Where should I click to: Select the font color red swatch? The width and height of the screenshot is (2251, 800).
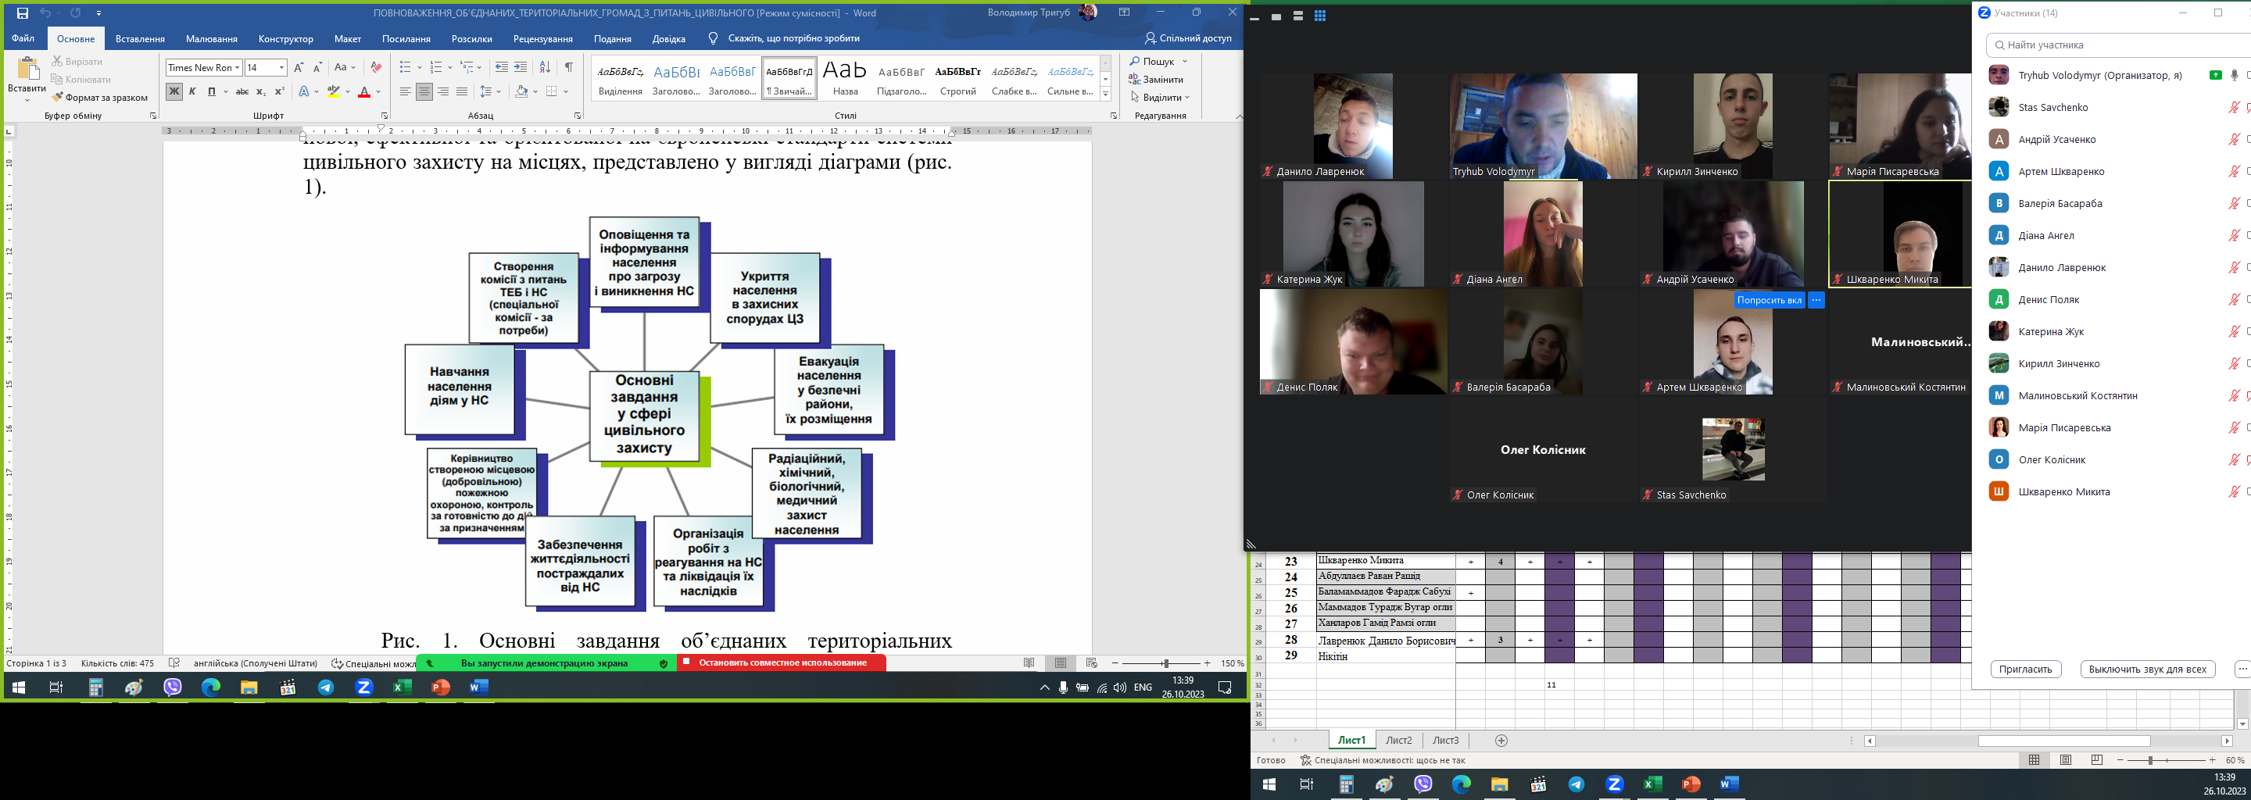[x=364, y=91]
